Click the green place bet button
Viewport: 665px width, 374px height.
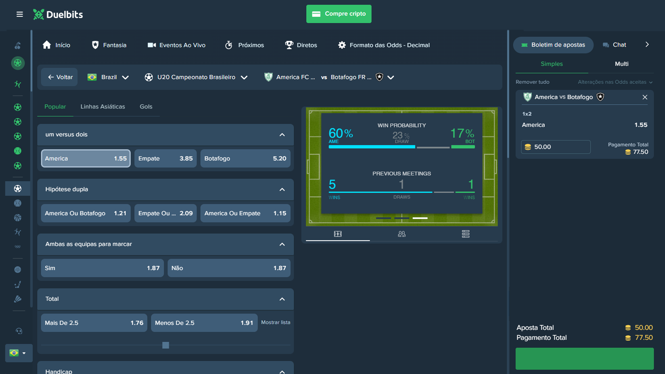[585, 359]
